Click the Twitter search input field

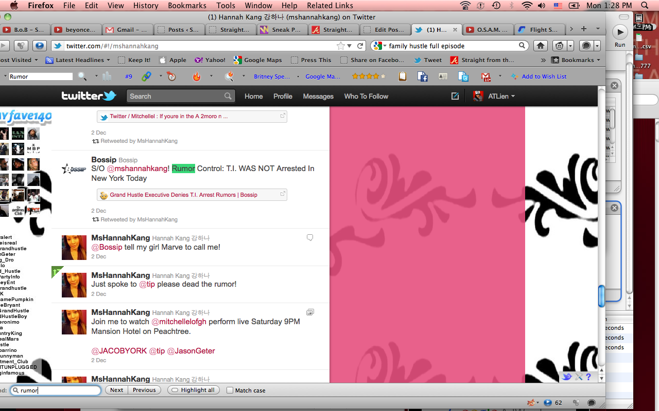pos(175,96)
